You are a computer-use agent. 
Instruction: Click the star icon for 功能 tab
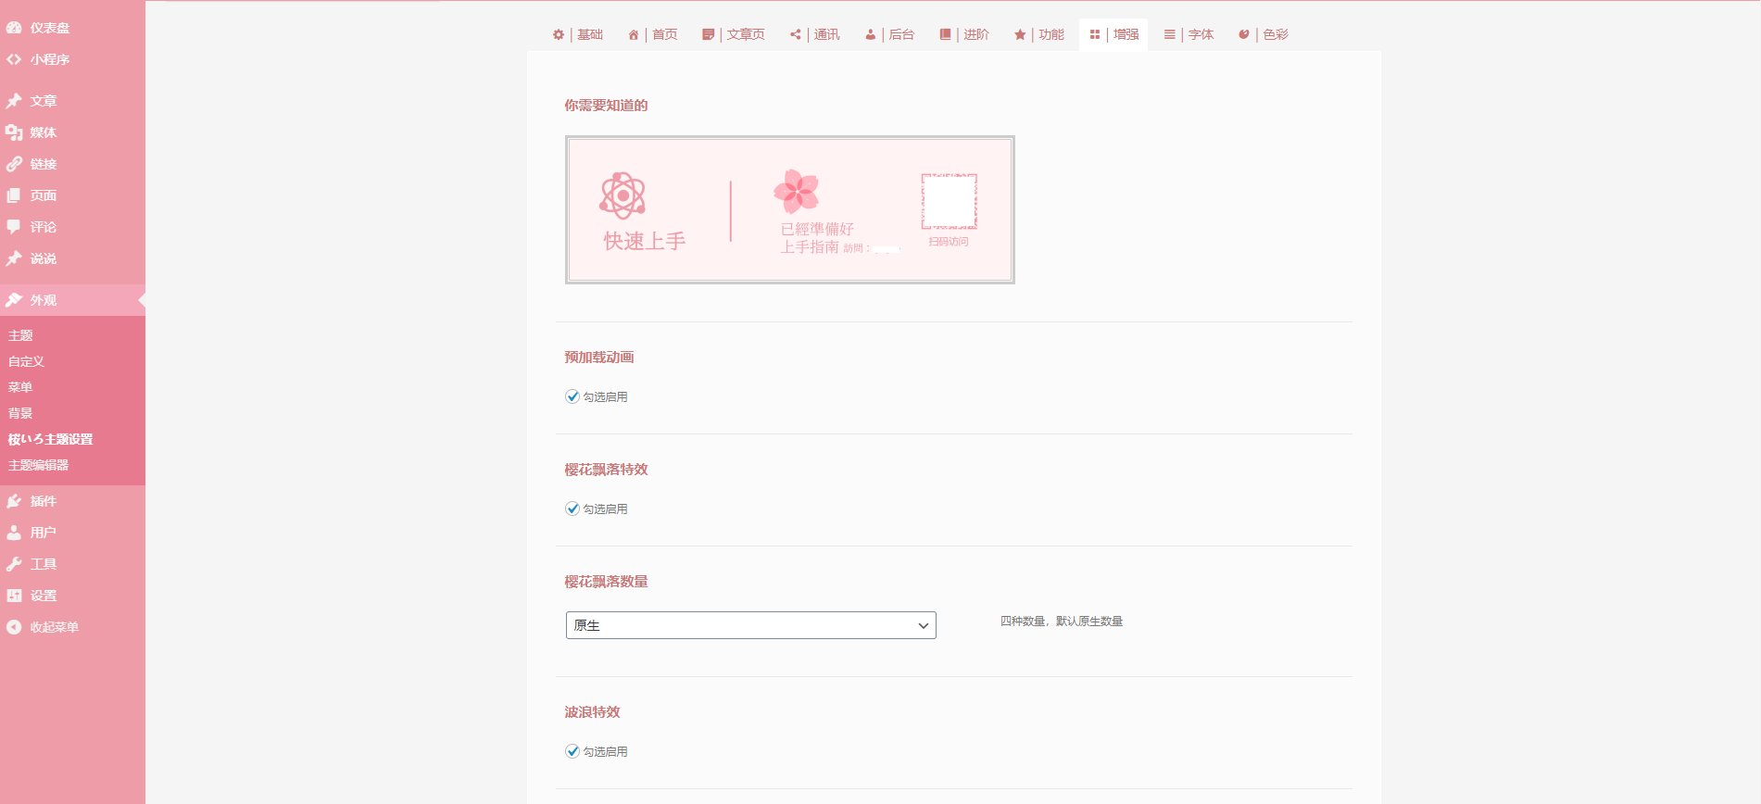[x=1020, y=34]
